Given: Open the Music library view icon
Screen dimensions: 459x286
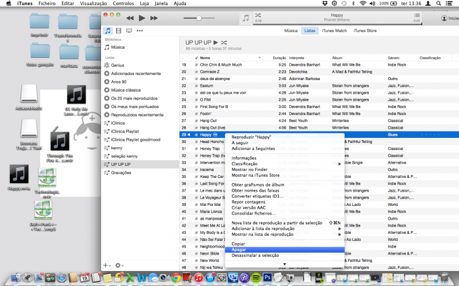Looking at the screenshot, I should (x=108, y=31).
